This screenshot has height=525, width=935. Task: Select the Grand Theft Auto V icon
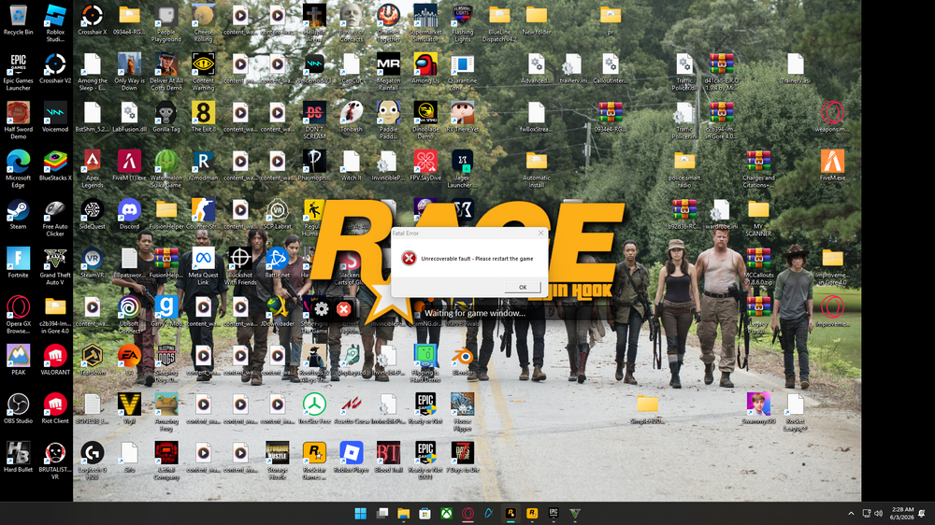[x=55, y=266]
